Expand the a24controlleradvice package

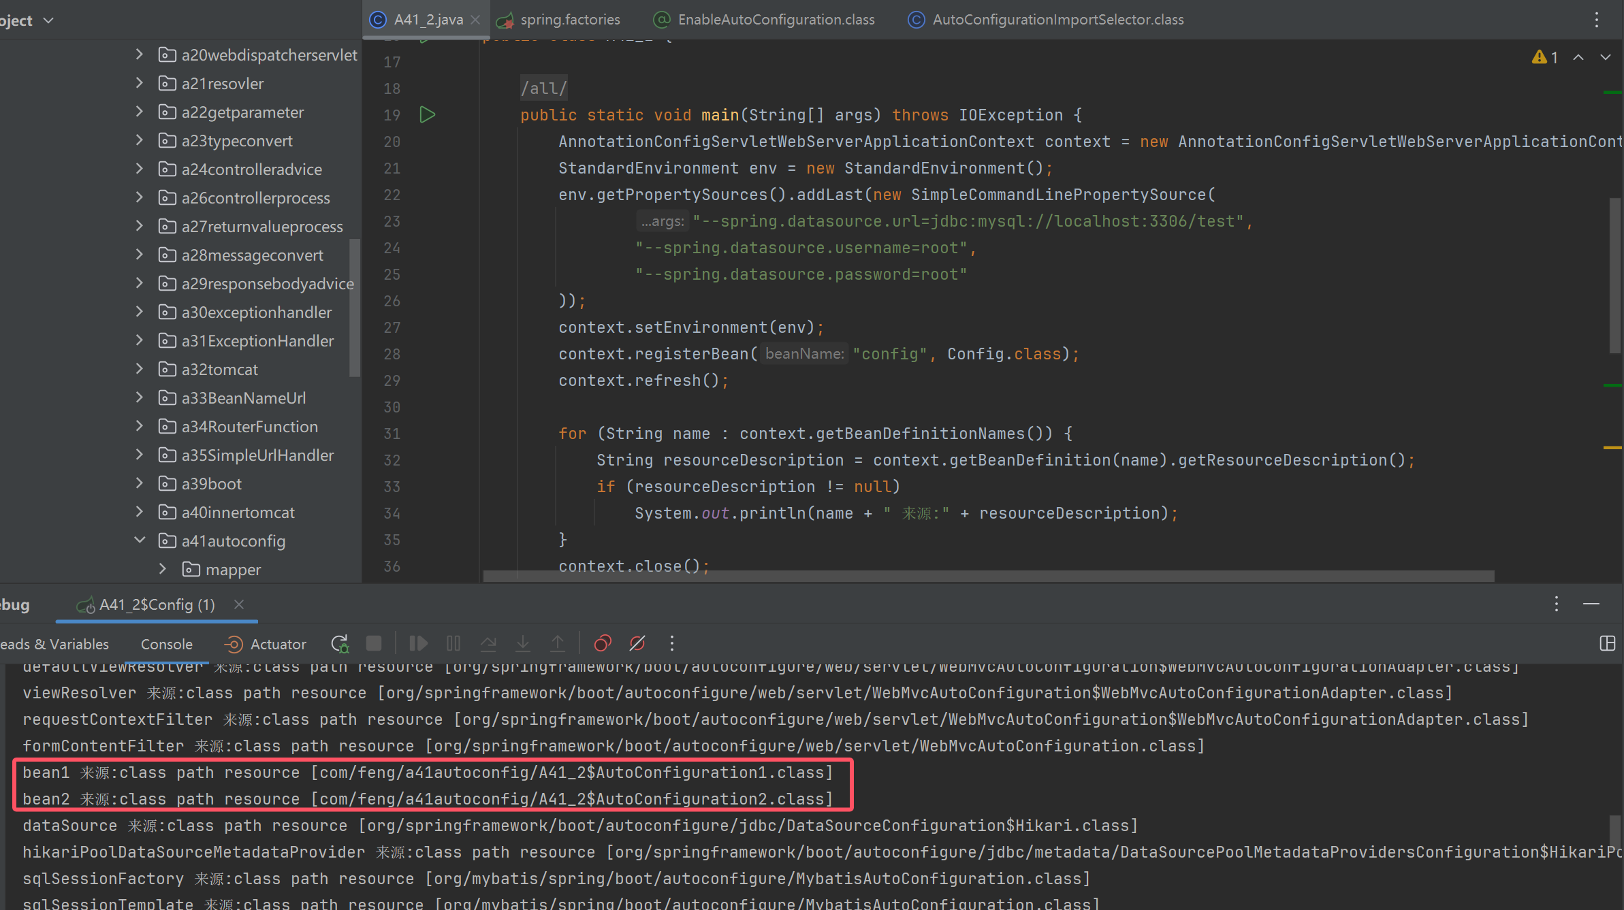point(139,169)
